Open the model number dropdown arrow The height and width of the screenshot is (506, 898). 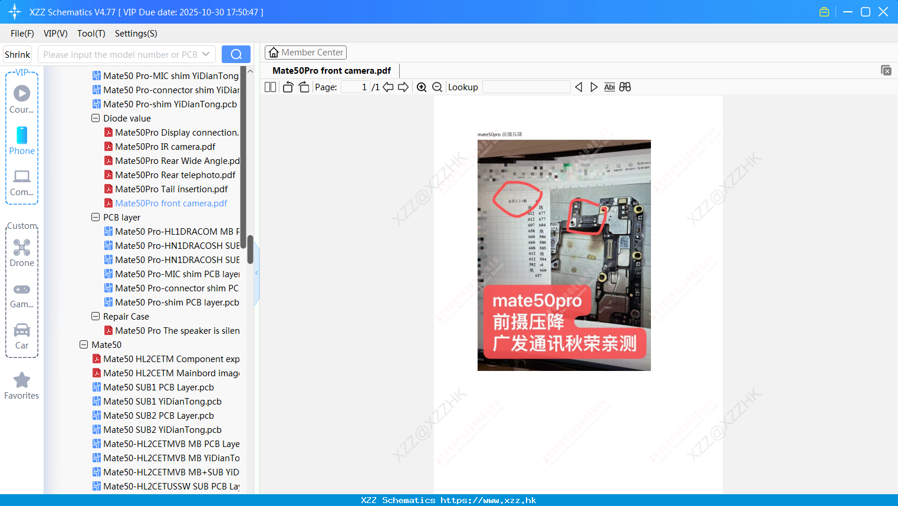coord(206,54)
